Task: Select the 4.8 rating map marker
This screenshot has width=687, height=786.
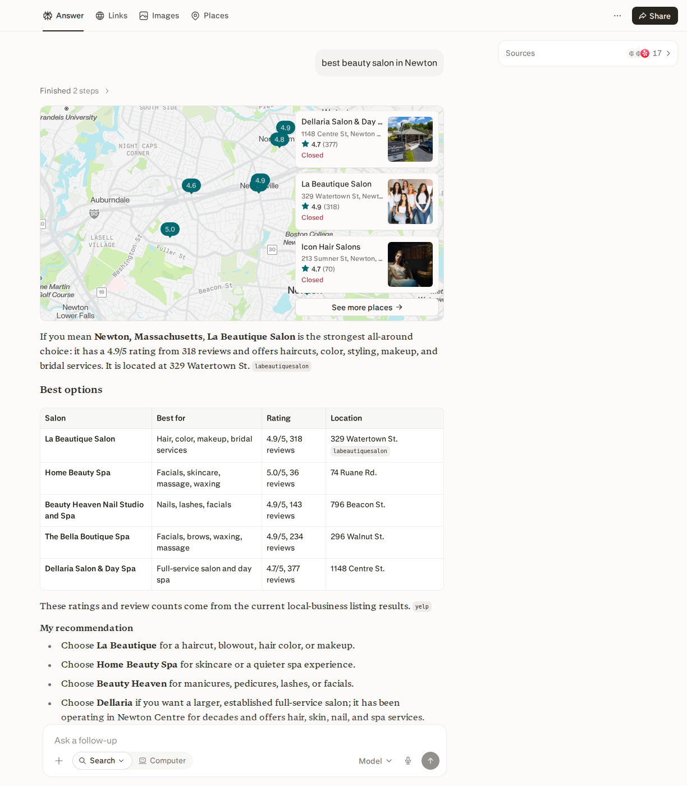Action: (x=279, y=140)
